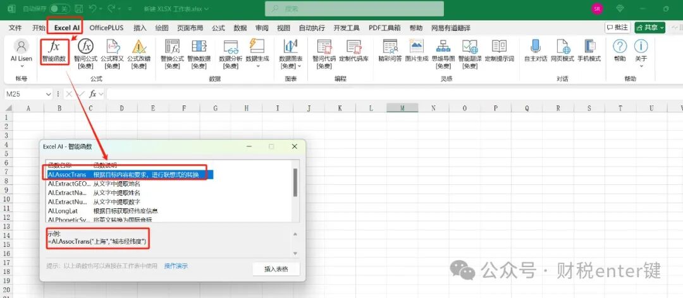Switch to 手机模式 mobile mode

(x=589, y=51)
